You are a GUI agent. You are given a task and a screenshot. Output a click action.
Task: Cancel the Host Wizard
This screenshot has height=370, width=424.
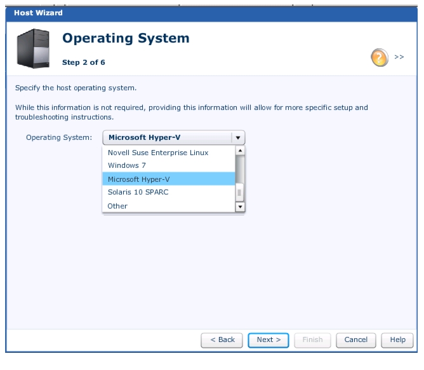(356, 340)
